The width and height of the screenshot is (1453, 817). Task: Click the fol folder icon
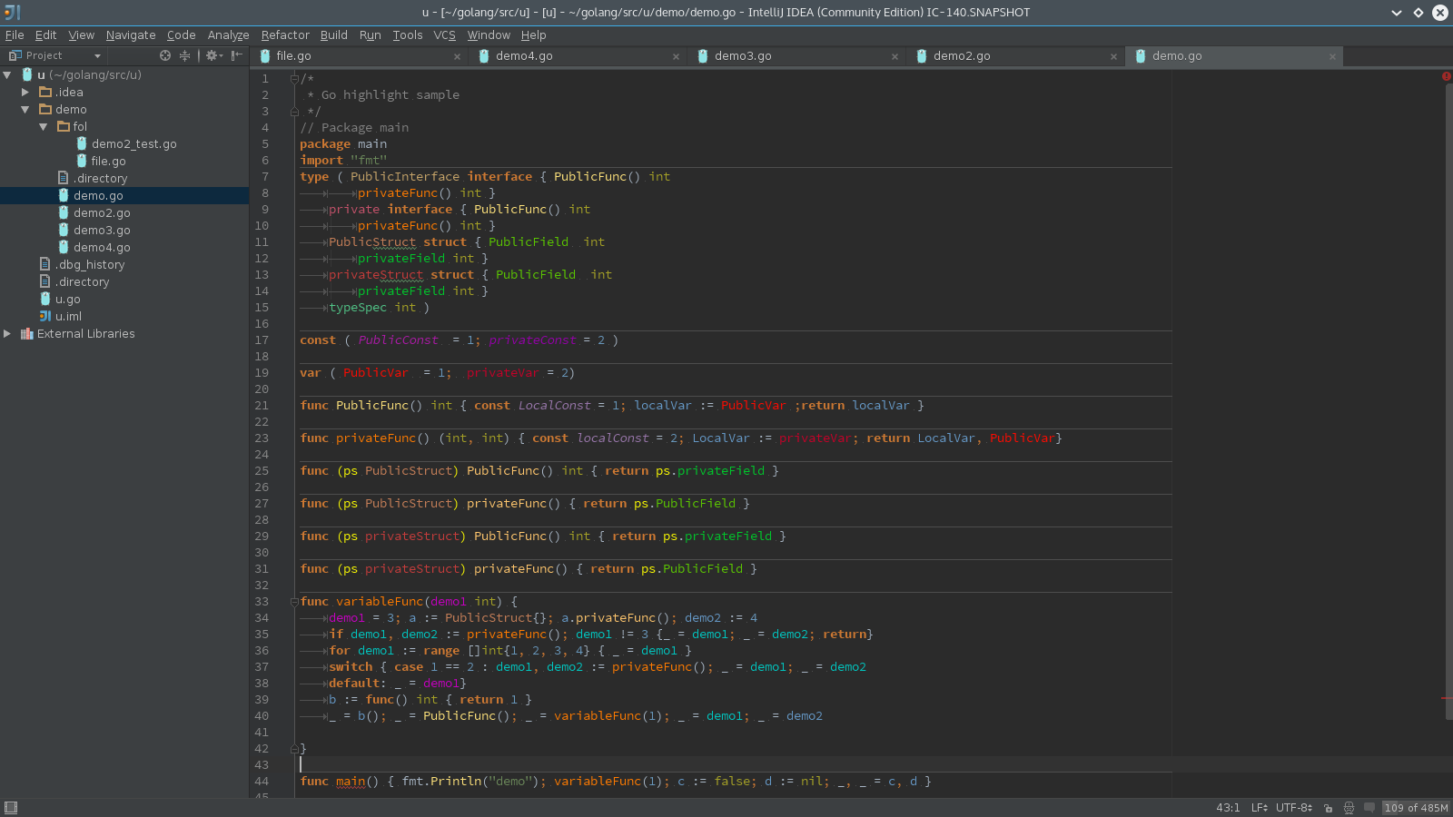click(x=64, y=126)
